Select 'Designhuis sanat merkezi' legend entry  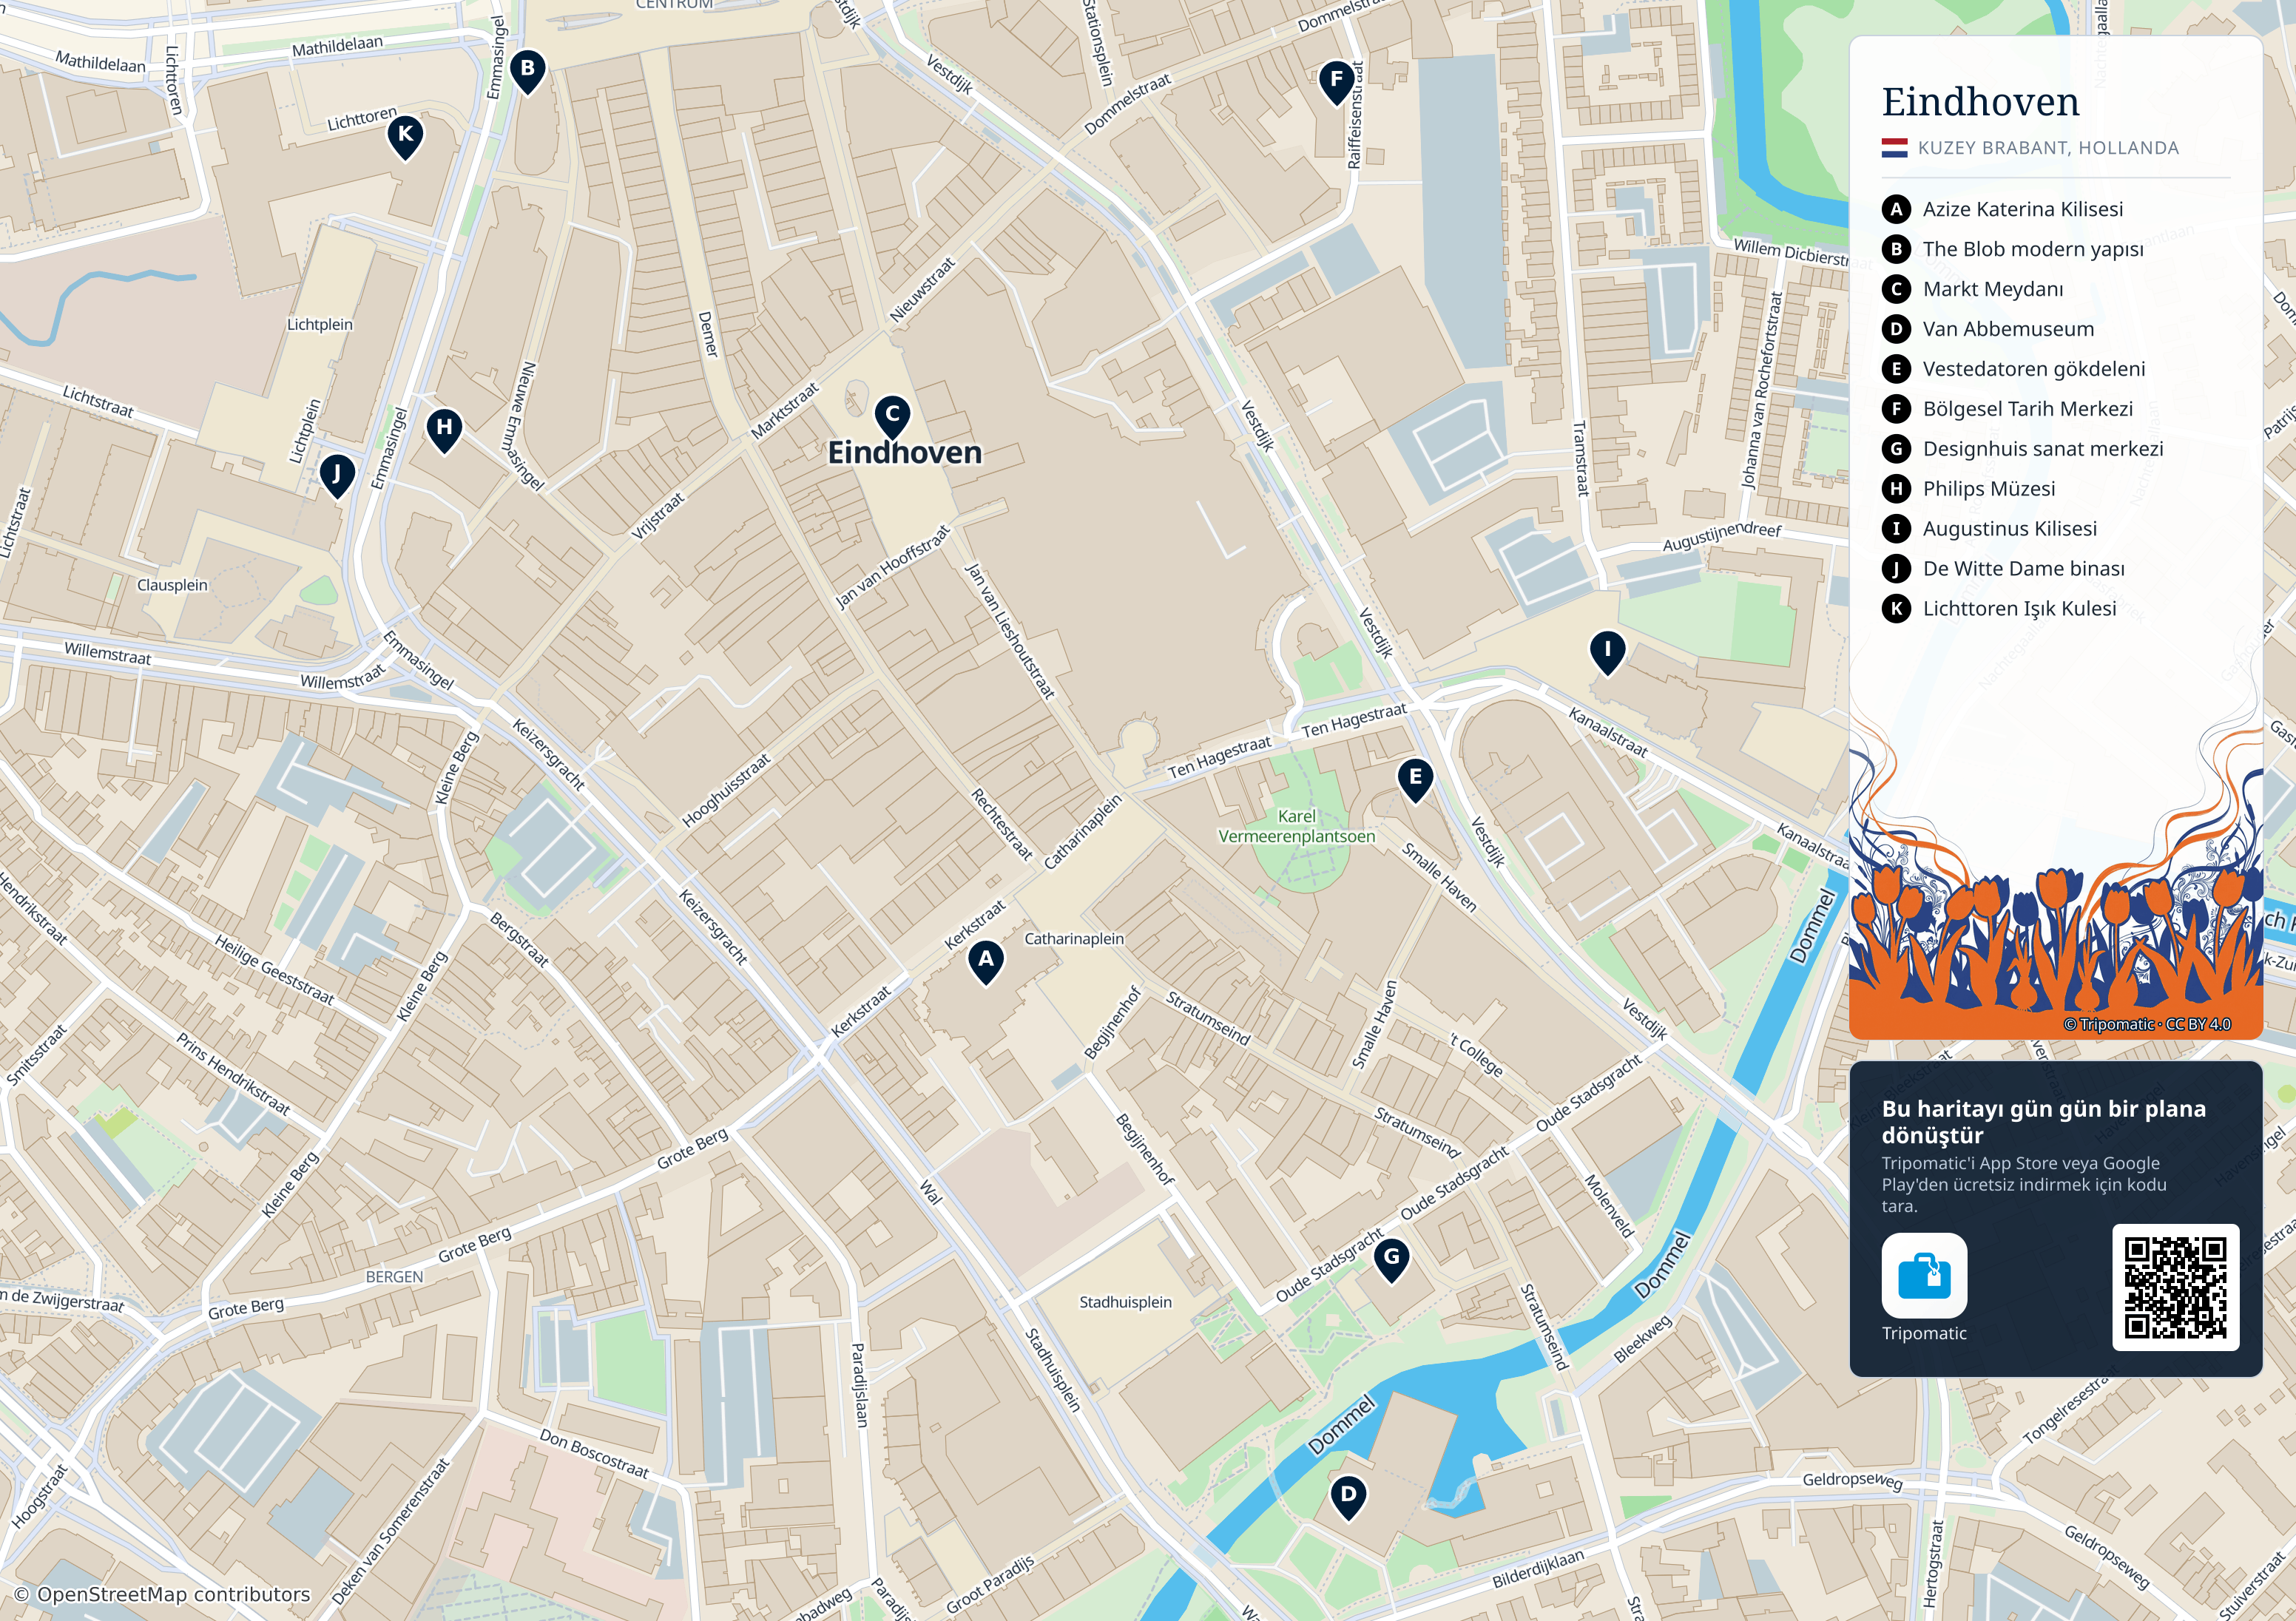[x=2043, y=449]
